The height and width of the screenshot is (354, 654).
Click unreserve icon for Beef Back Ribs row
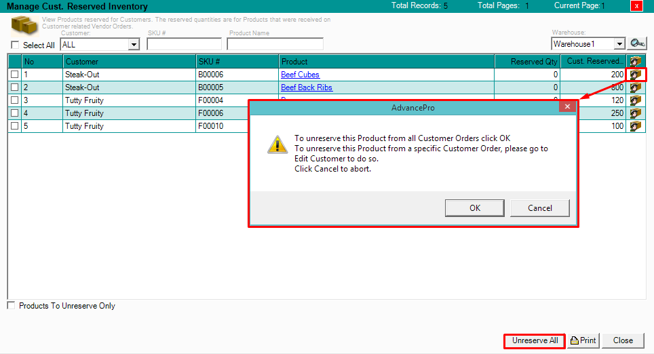[636, 87]
